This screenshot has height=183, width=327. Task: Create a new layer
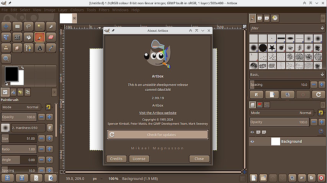pos(253,178)
